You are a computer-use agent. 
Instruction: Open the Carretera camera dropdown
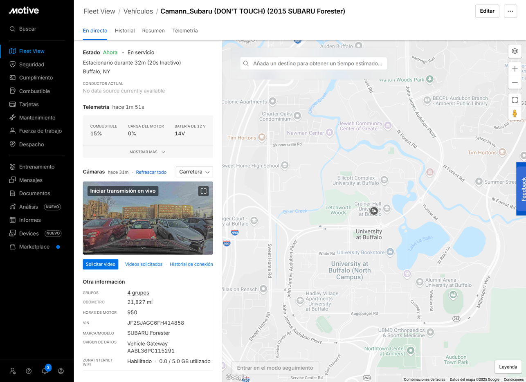tap(194, 172)
